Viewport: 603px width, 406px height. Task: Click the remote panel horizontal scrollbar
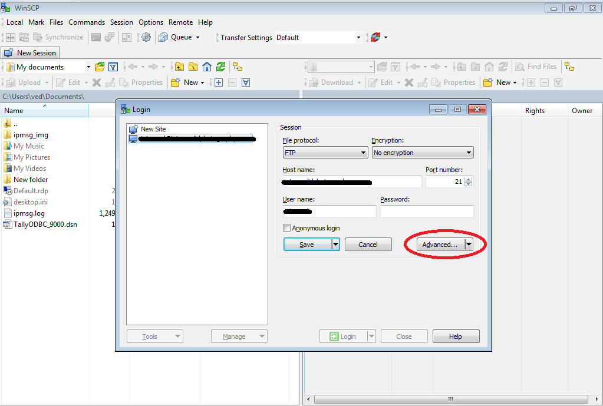click(x=451, y=399)
